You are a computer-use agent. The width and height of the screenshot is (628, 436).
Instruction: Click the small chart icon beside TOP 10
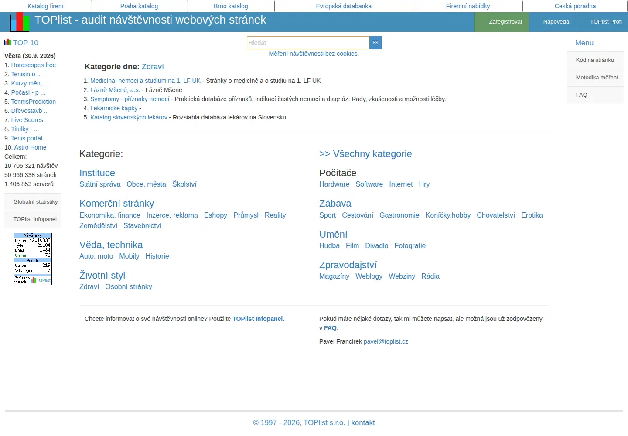[7, 42]
